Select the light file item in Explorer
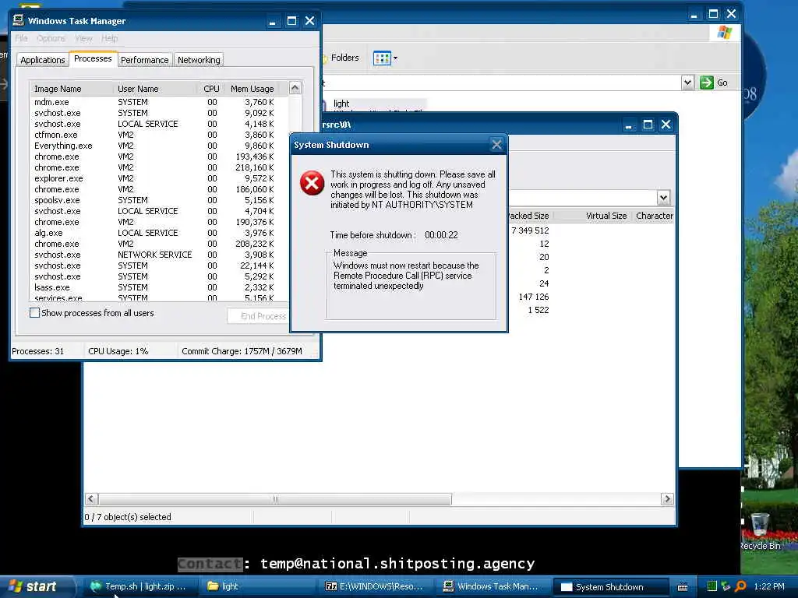Viewport: 798px width, 598px height. [x=341, y=104]
